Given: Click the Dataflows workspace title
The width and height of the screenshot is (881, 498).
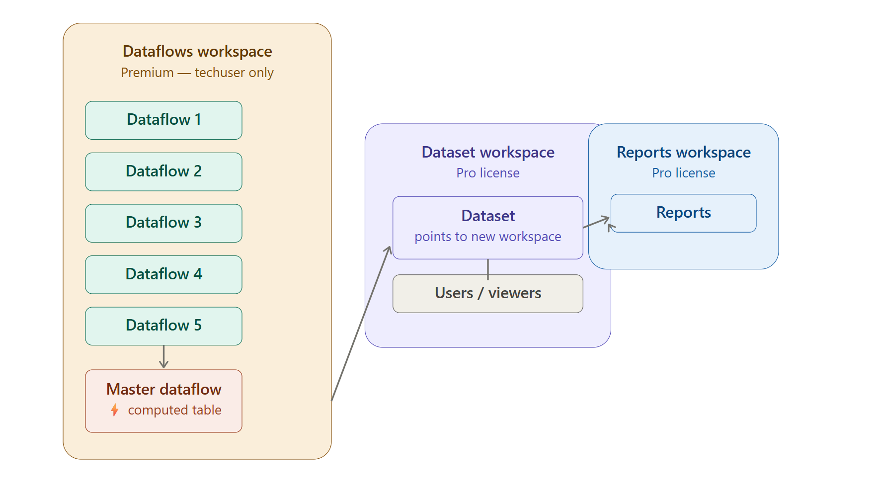Looking at the screenshot, I should pyautogui.click(x=197, y=51).
